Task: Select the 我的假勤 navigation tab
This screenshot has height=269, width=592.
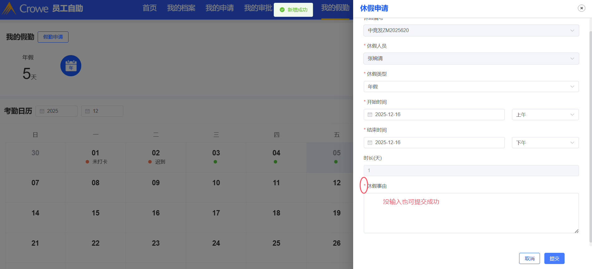Action: pyautogui.click(x=335, y=8)
